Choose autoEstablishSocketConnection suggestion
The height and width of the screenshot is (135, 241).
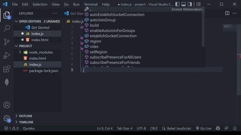(143, 15)
